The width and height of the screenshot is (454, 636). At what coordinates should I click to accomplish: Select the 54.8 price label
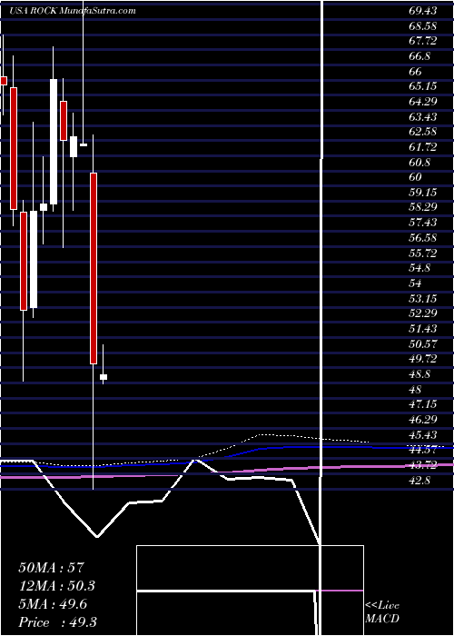[x=419, y=268]
